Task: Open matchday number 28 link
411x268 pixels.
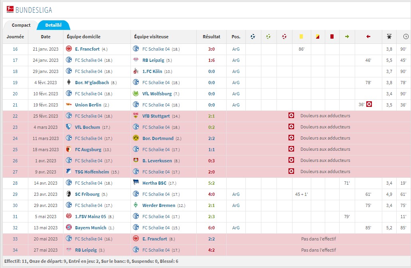Action: coord(15,183)
